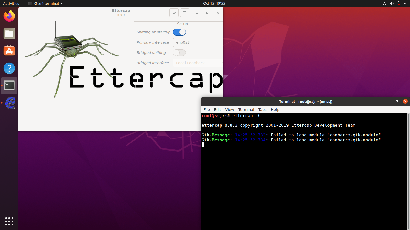This screenshot has width=410, height=230.
Task: Open the Xfce4-terminal dropdown in the top bar
Action: 45,3
